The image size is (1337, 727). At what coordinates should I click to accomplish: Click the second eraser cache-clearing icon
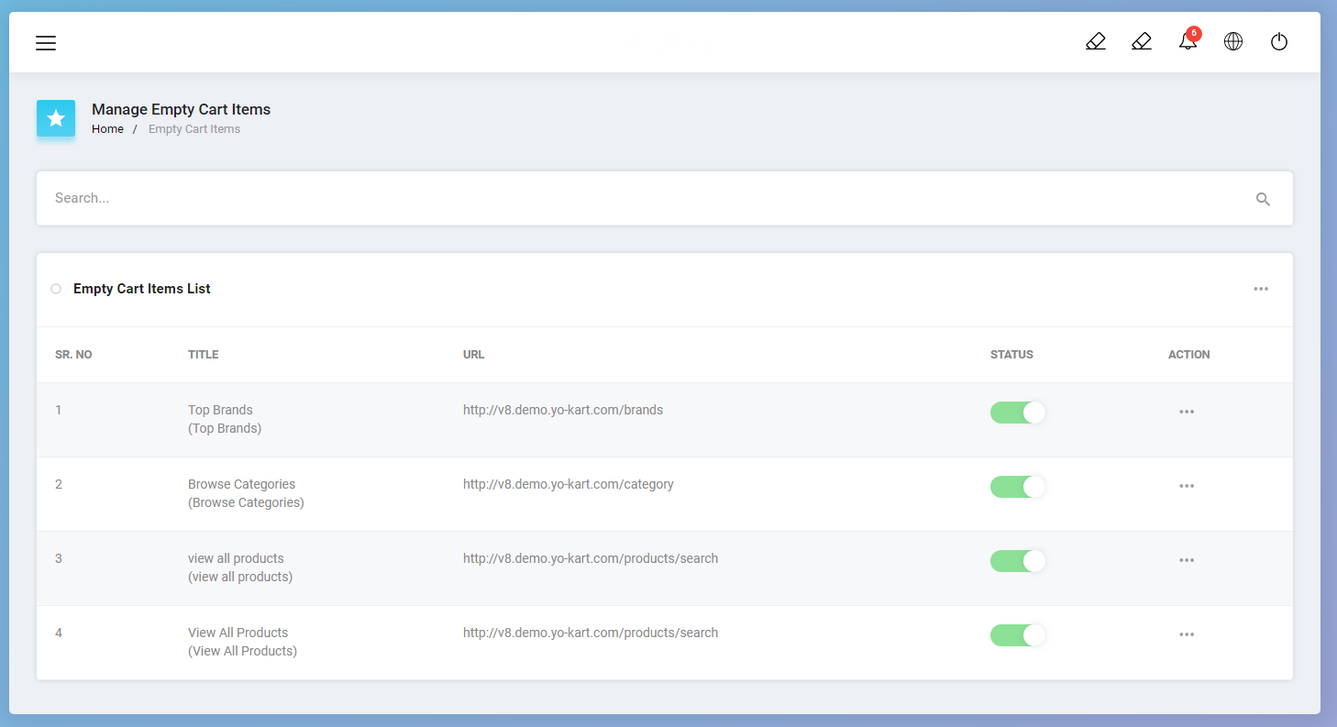(x=1142, y=41)
